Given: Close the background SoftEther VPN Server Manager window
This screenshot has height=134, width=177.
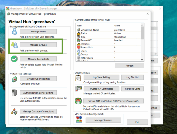Looking at the screenshot, I should tap(160, 9).
